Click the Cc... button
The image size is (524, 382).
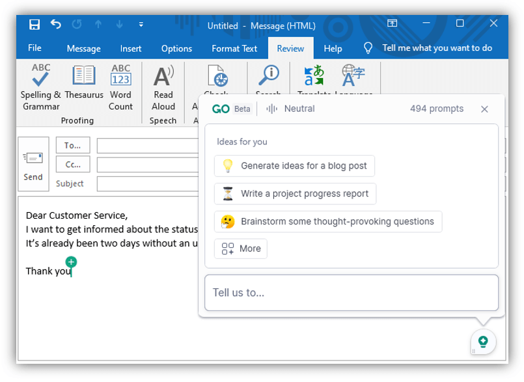[x=73, y=164]
